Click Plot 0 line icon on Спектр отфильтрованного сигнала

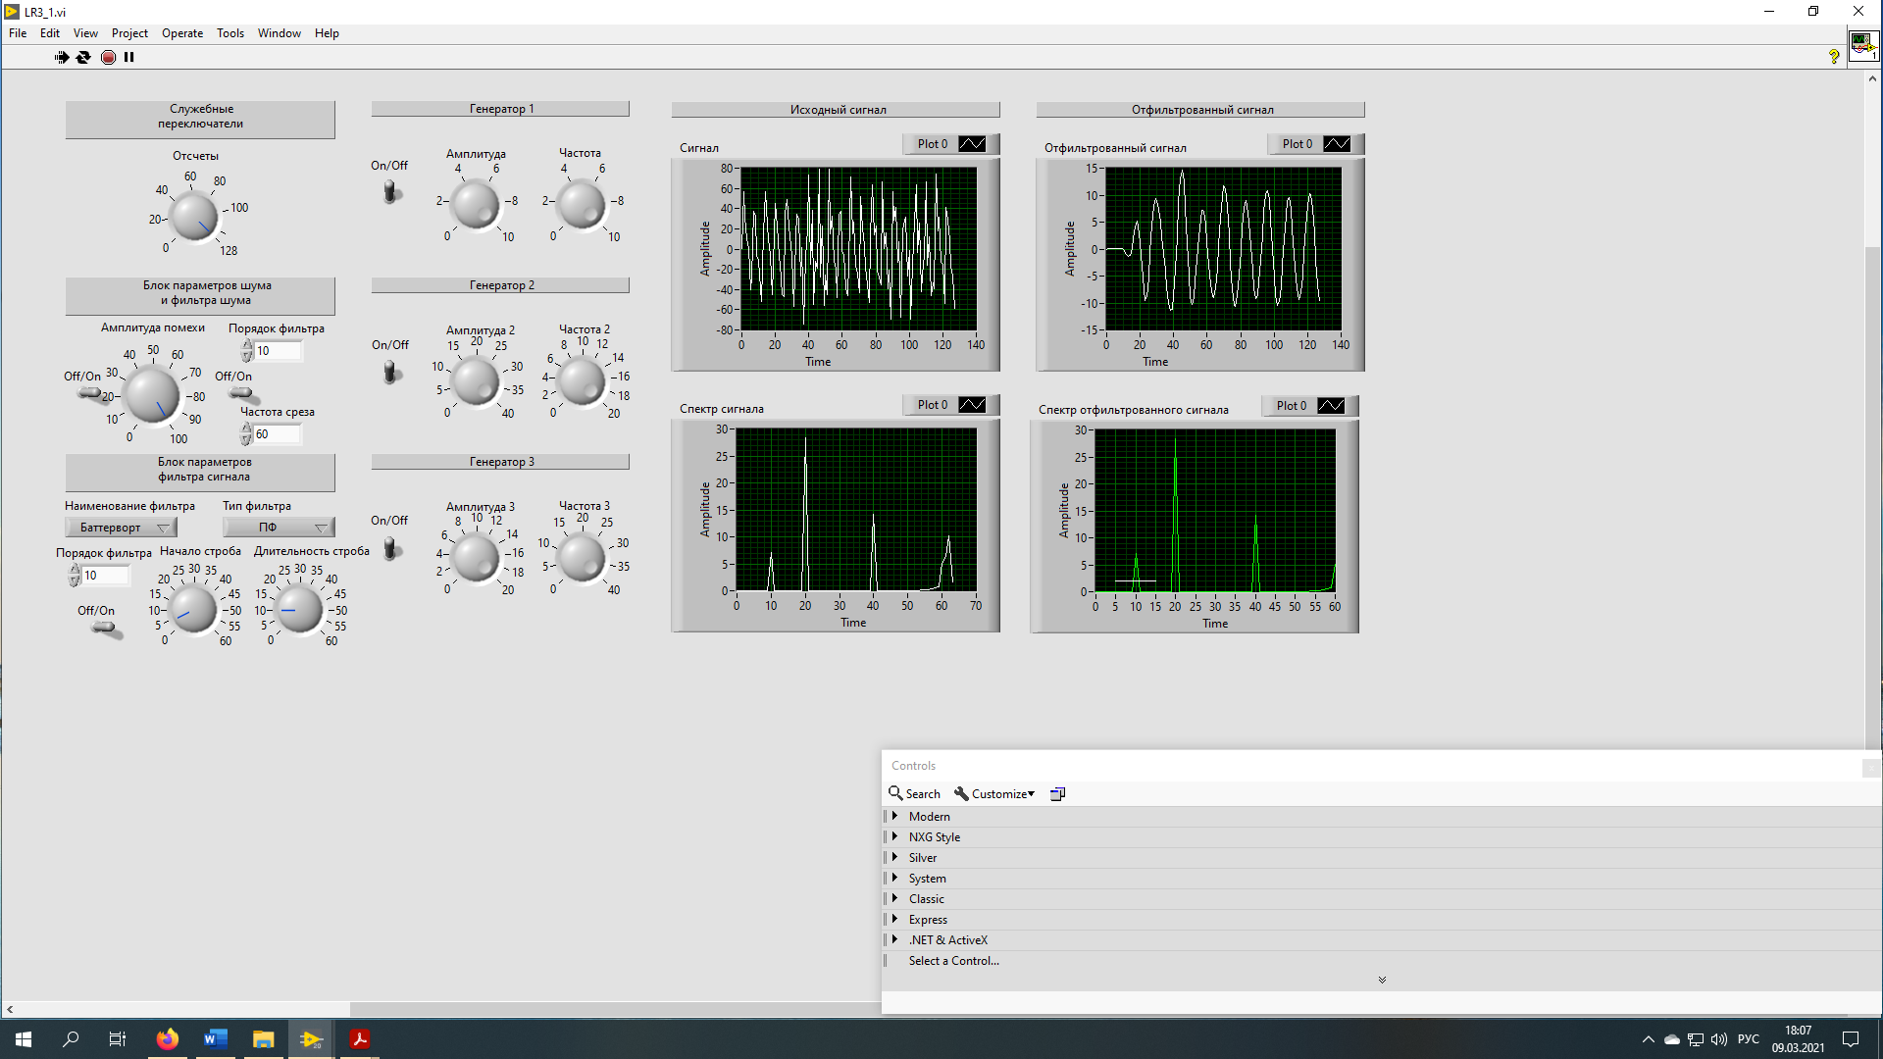coord(1331,406)
